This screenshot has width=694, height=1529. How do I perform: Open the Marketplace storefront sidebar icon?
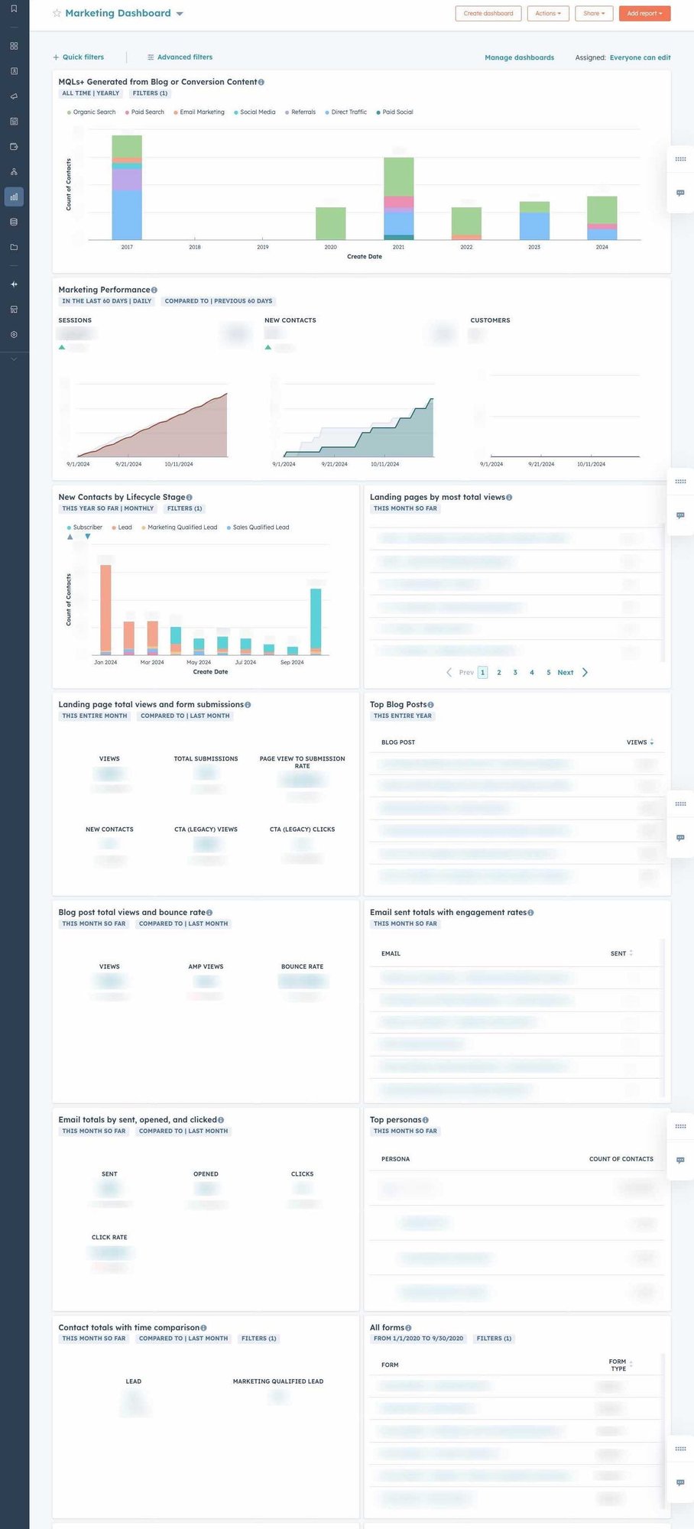[x=14, y=310]
